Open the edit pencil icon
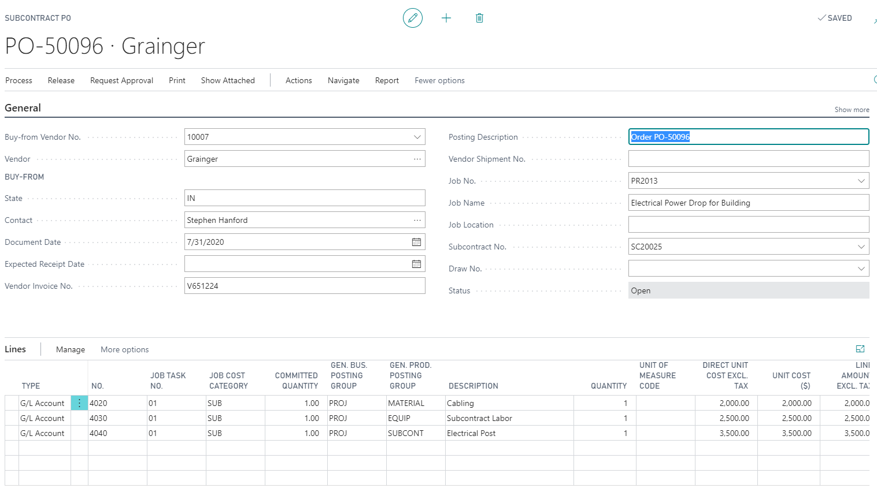Screen dimensions: 877x503 click(412, 18)
